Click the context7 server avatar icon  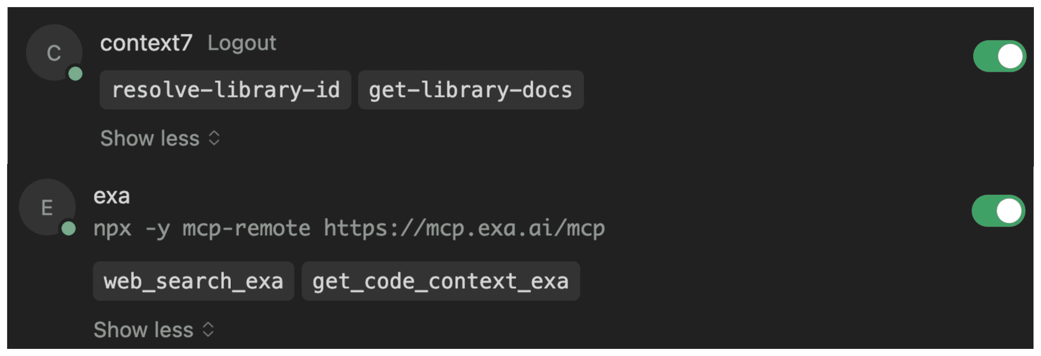coord(54,52)
